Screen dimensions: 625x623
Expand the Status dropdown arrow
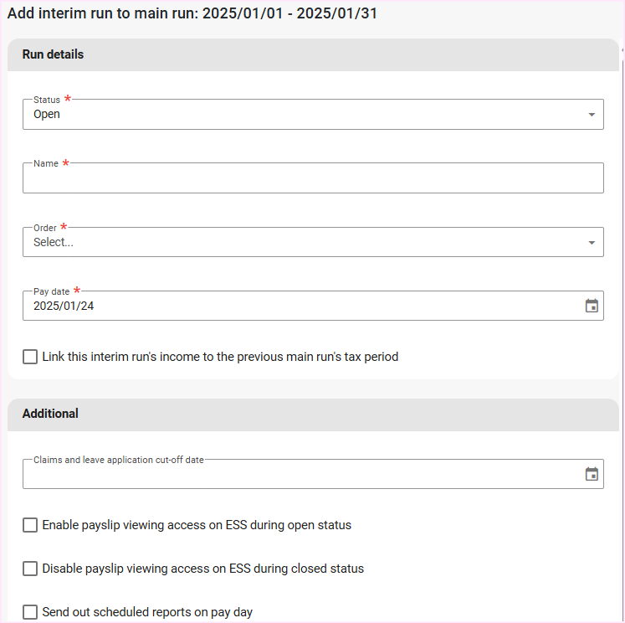pos(592,115)
